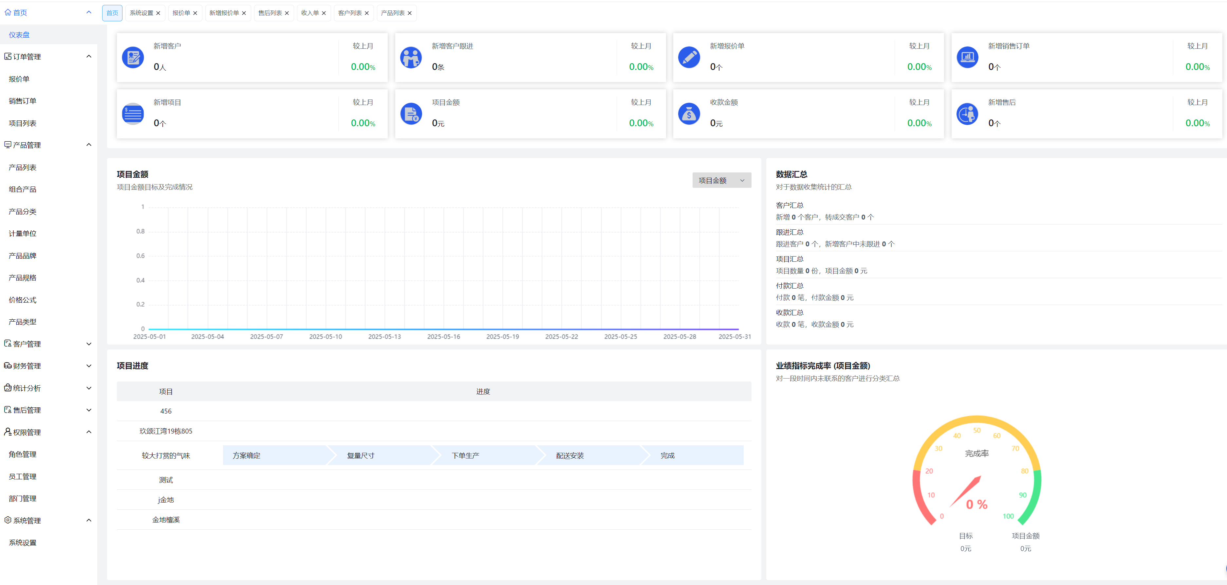Click the 方案确定 progress step
This screenshot has height=585, width=1227.
click(x=246, y=455)
